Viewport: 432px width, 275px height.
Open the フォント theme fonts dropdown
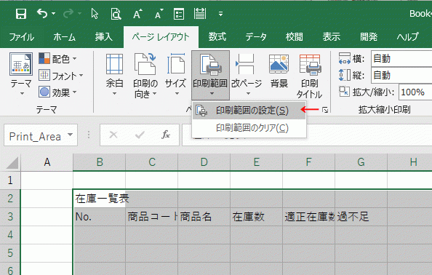pos(60,76)
